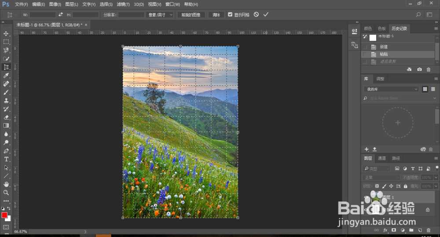The height and width of the screenshot is (237, 440).
Task: Select the Hand tool
Action: point(6,184)
